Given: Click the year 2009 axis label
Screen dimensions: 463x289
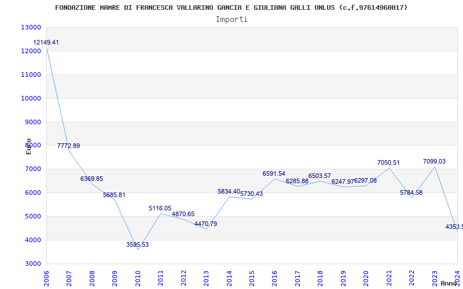Looking at the screenshot, I should click(x=115, y=279).
